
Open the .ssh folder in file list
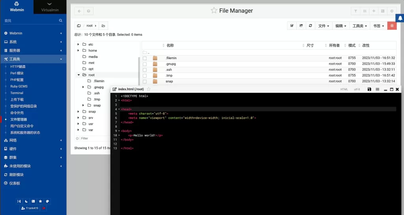click(168, 70)
